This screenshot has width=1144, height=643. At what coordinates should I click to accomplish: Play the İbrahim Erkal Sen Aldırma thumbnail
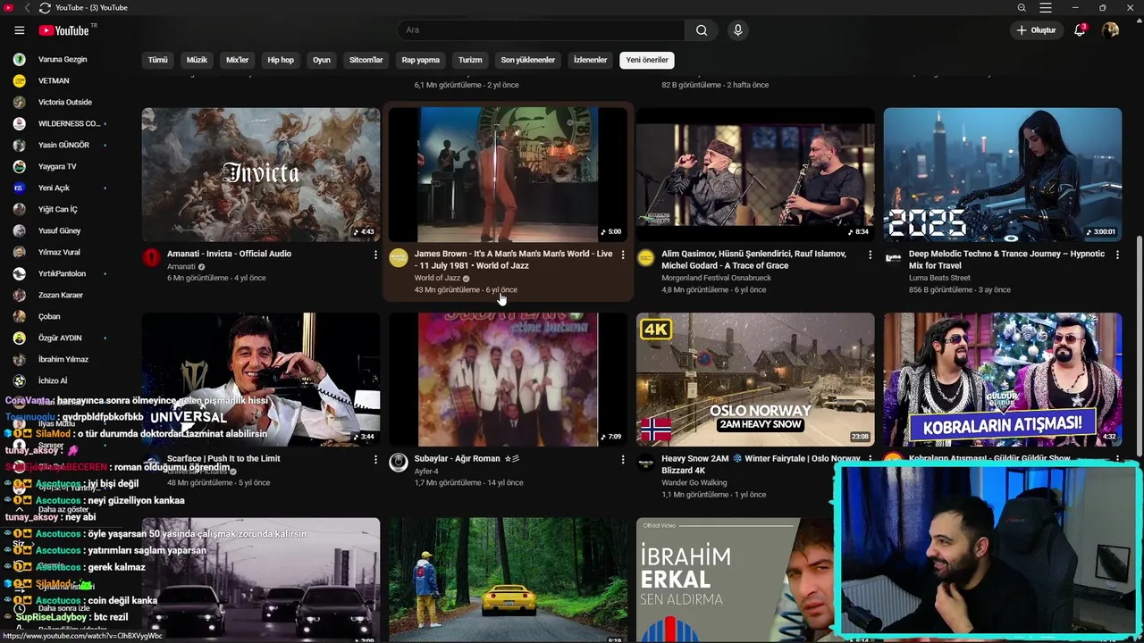click(735, 580)
